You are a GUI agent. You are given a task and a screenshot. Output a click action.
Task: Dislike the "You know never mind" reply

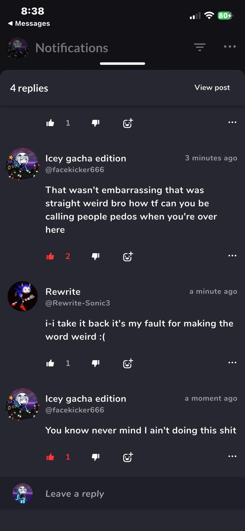coord(96,457)
